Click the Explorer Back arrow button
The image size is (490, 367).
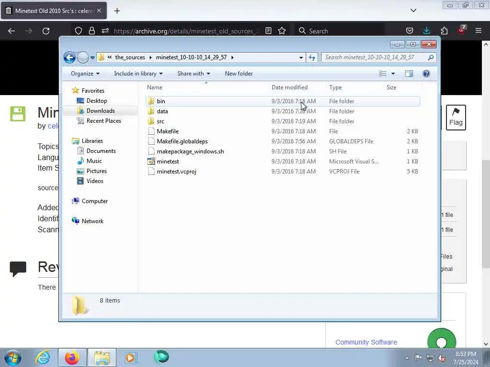click(x=69, y=57)
